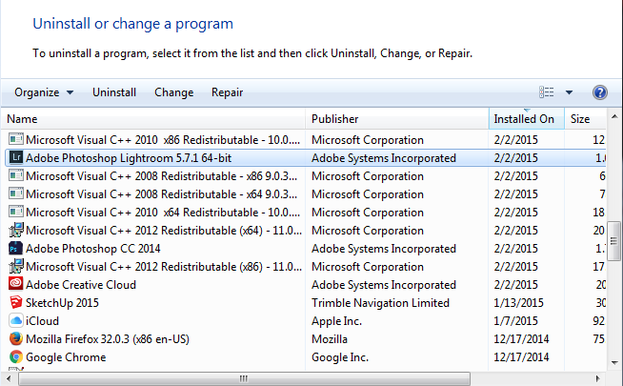This screenshot has height=386, width=623.
Task: Click Adobe Systems Incorporated in Creative Cloud row
Action: (383, 285)
